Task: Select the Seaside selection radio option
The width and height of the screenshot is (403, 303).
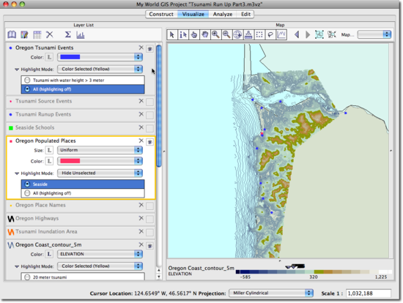Action: (83, 184)
